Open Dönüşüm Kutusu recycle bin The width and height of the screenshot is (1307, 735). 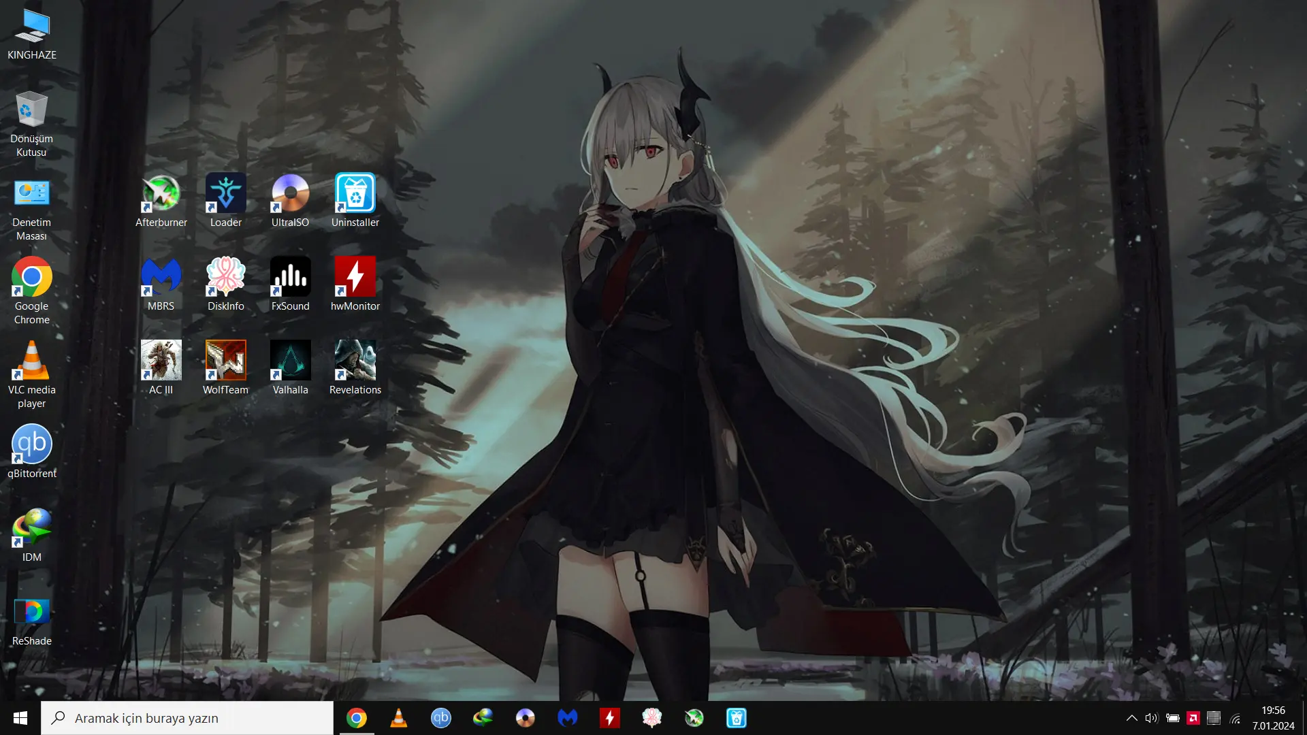pos(31,124)
